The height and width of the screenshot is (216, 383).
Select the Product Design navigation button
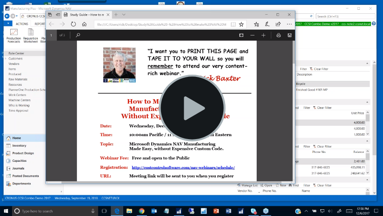[x=24, y=153]
